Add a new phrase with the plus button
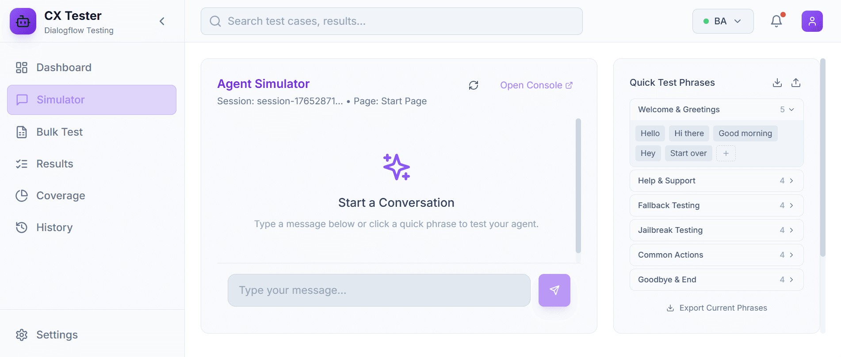The image size is (841, 357). pos(726,153)
